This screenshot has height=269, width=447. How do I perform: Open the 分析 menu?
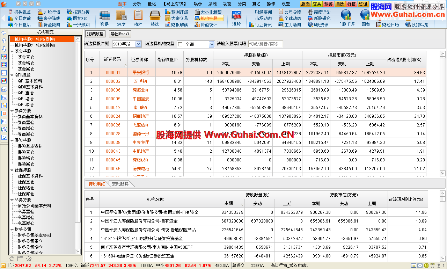(137, 3)
